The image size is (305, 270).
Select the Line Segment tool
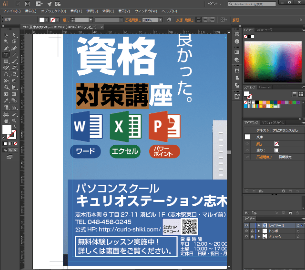pos(14,55)
